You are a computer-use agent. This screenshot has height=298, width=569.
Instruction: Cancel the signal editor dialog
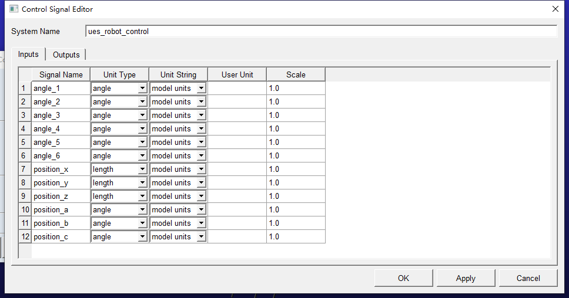(x=528, y=278)
